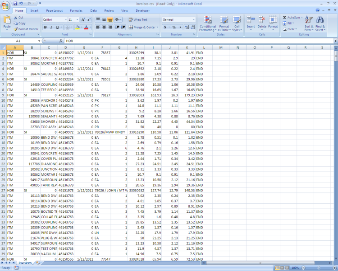
Task: Switch to the Formulas tab
Action: click(76, 10)
